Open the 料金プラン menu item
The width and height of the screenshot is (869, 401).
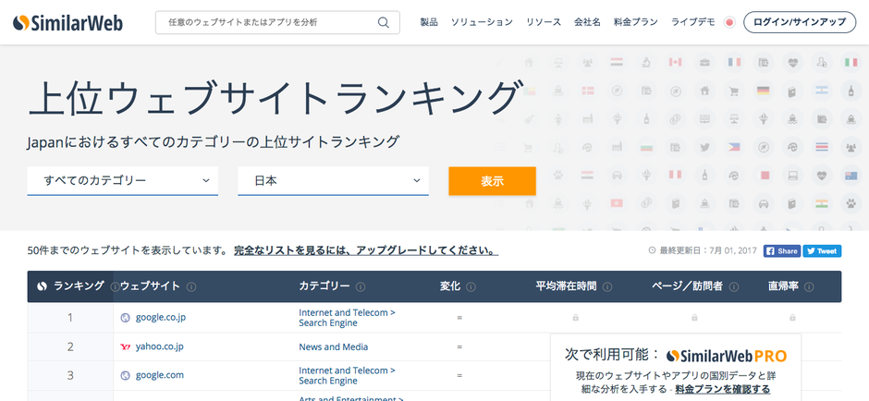[636, 23]
